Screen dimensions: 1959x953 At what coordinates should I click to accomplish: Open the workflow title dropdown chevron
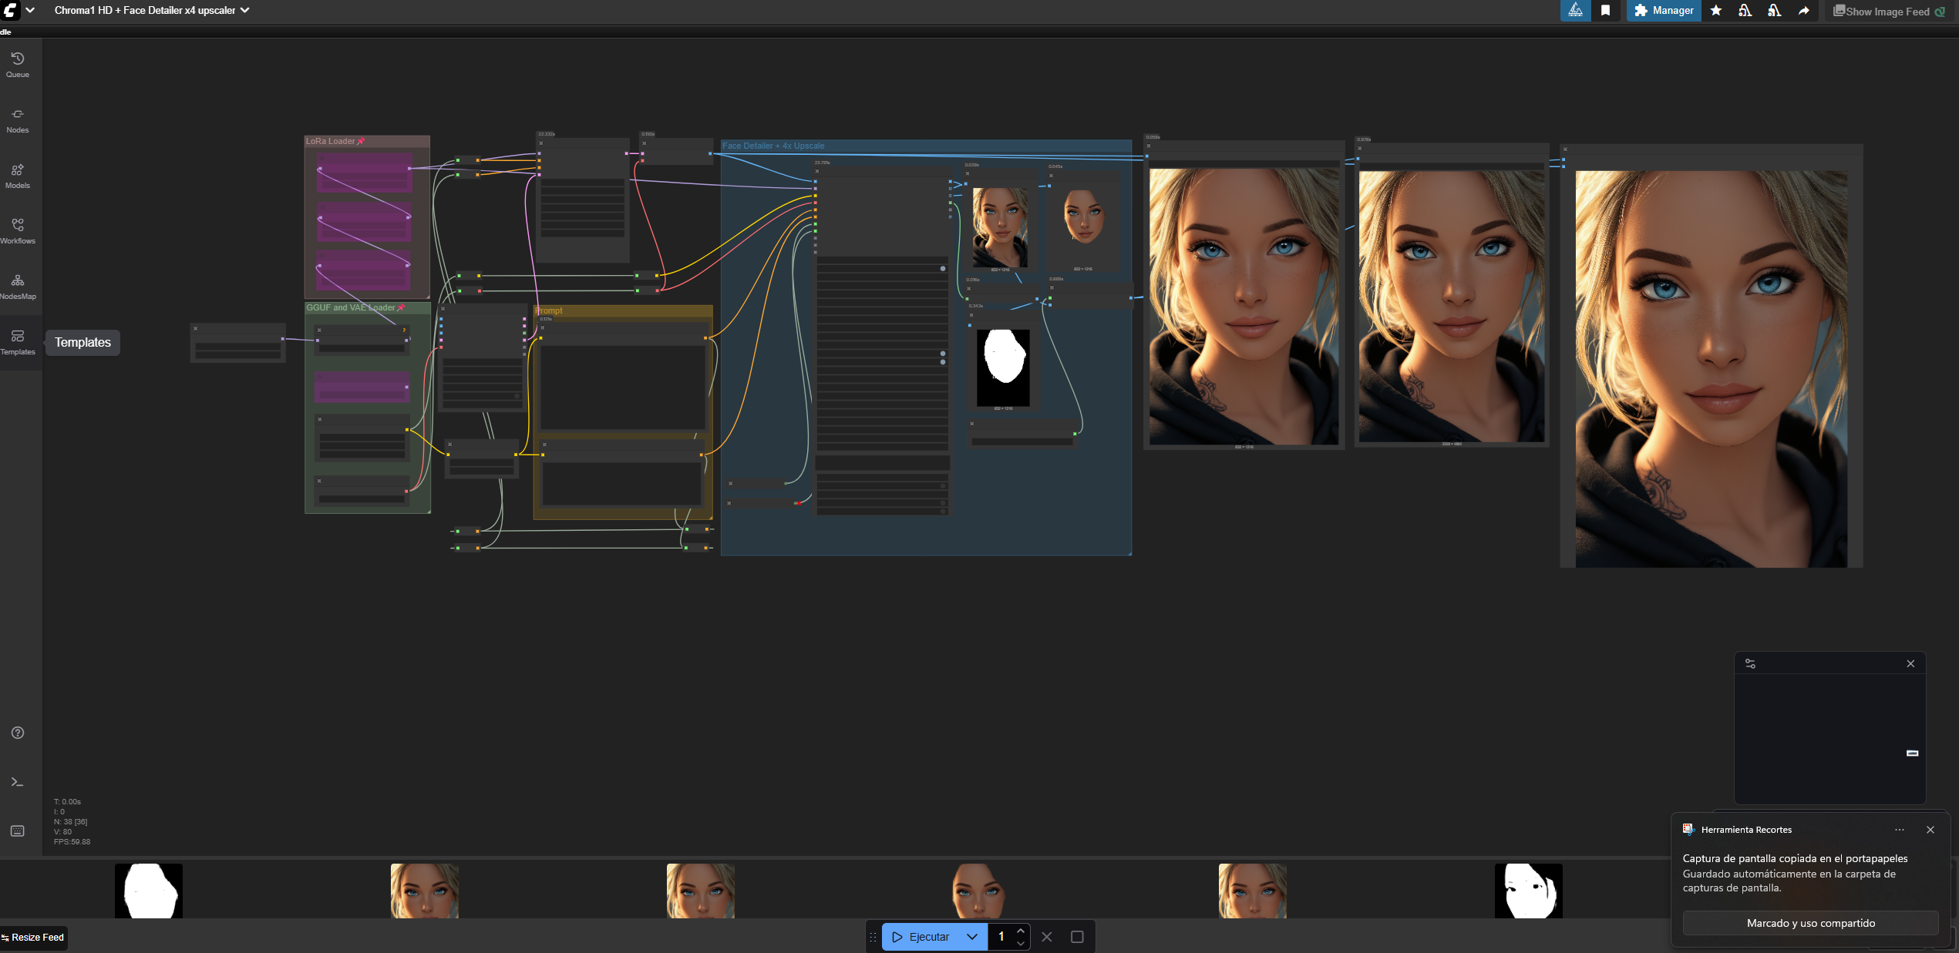[x=245, y=11]
